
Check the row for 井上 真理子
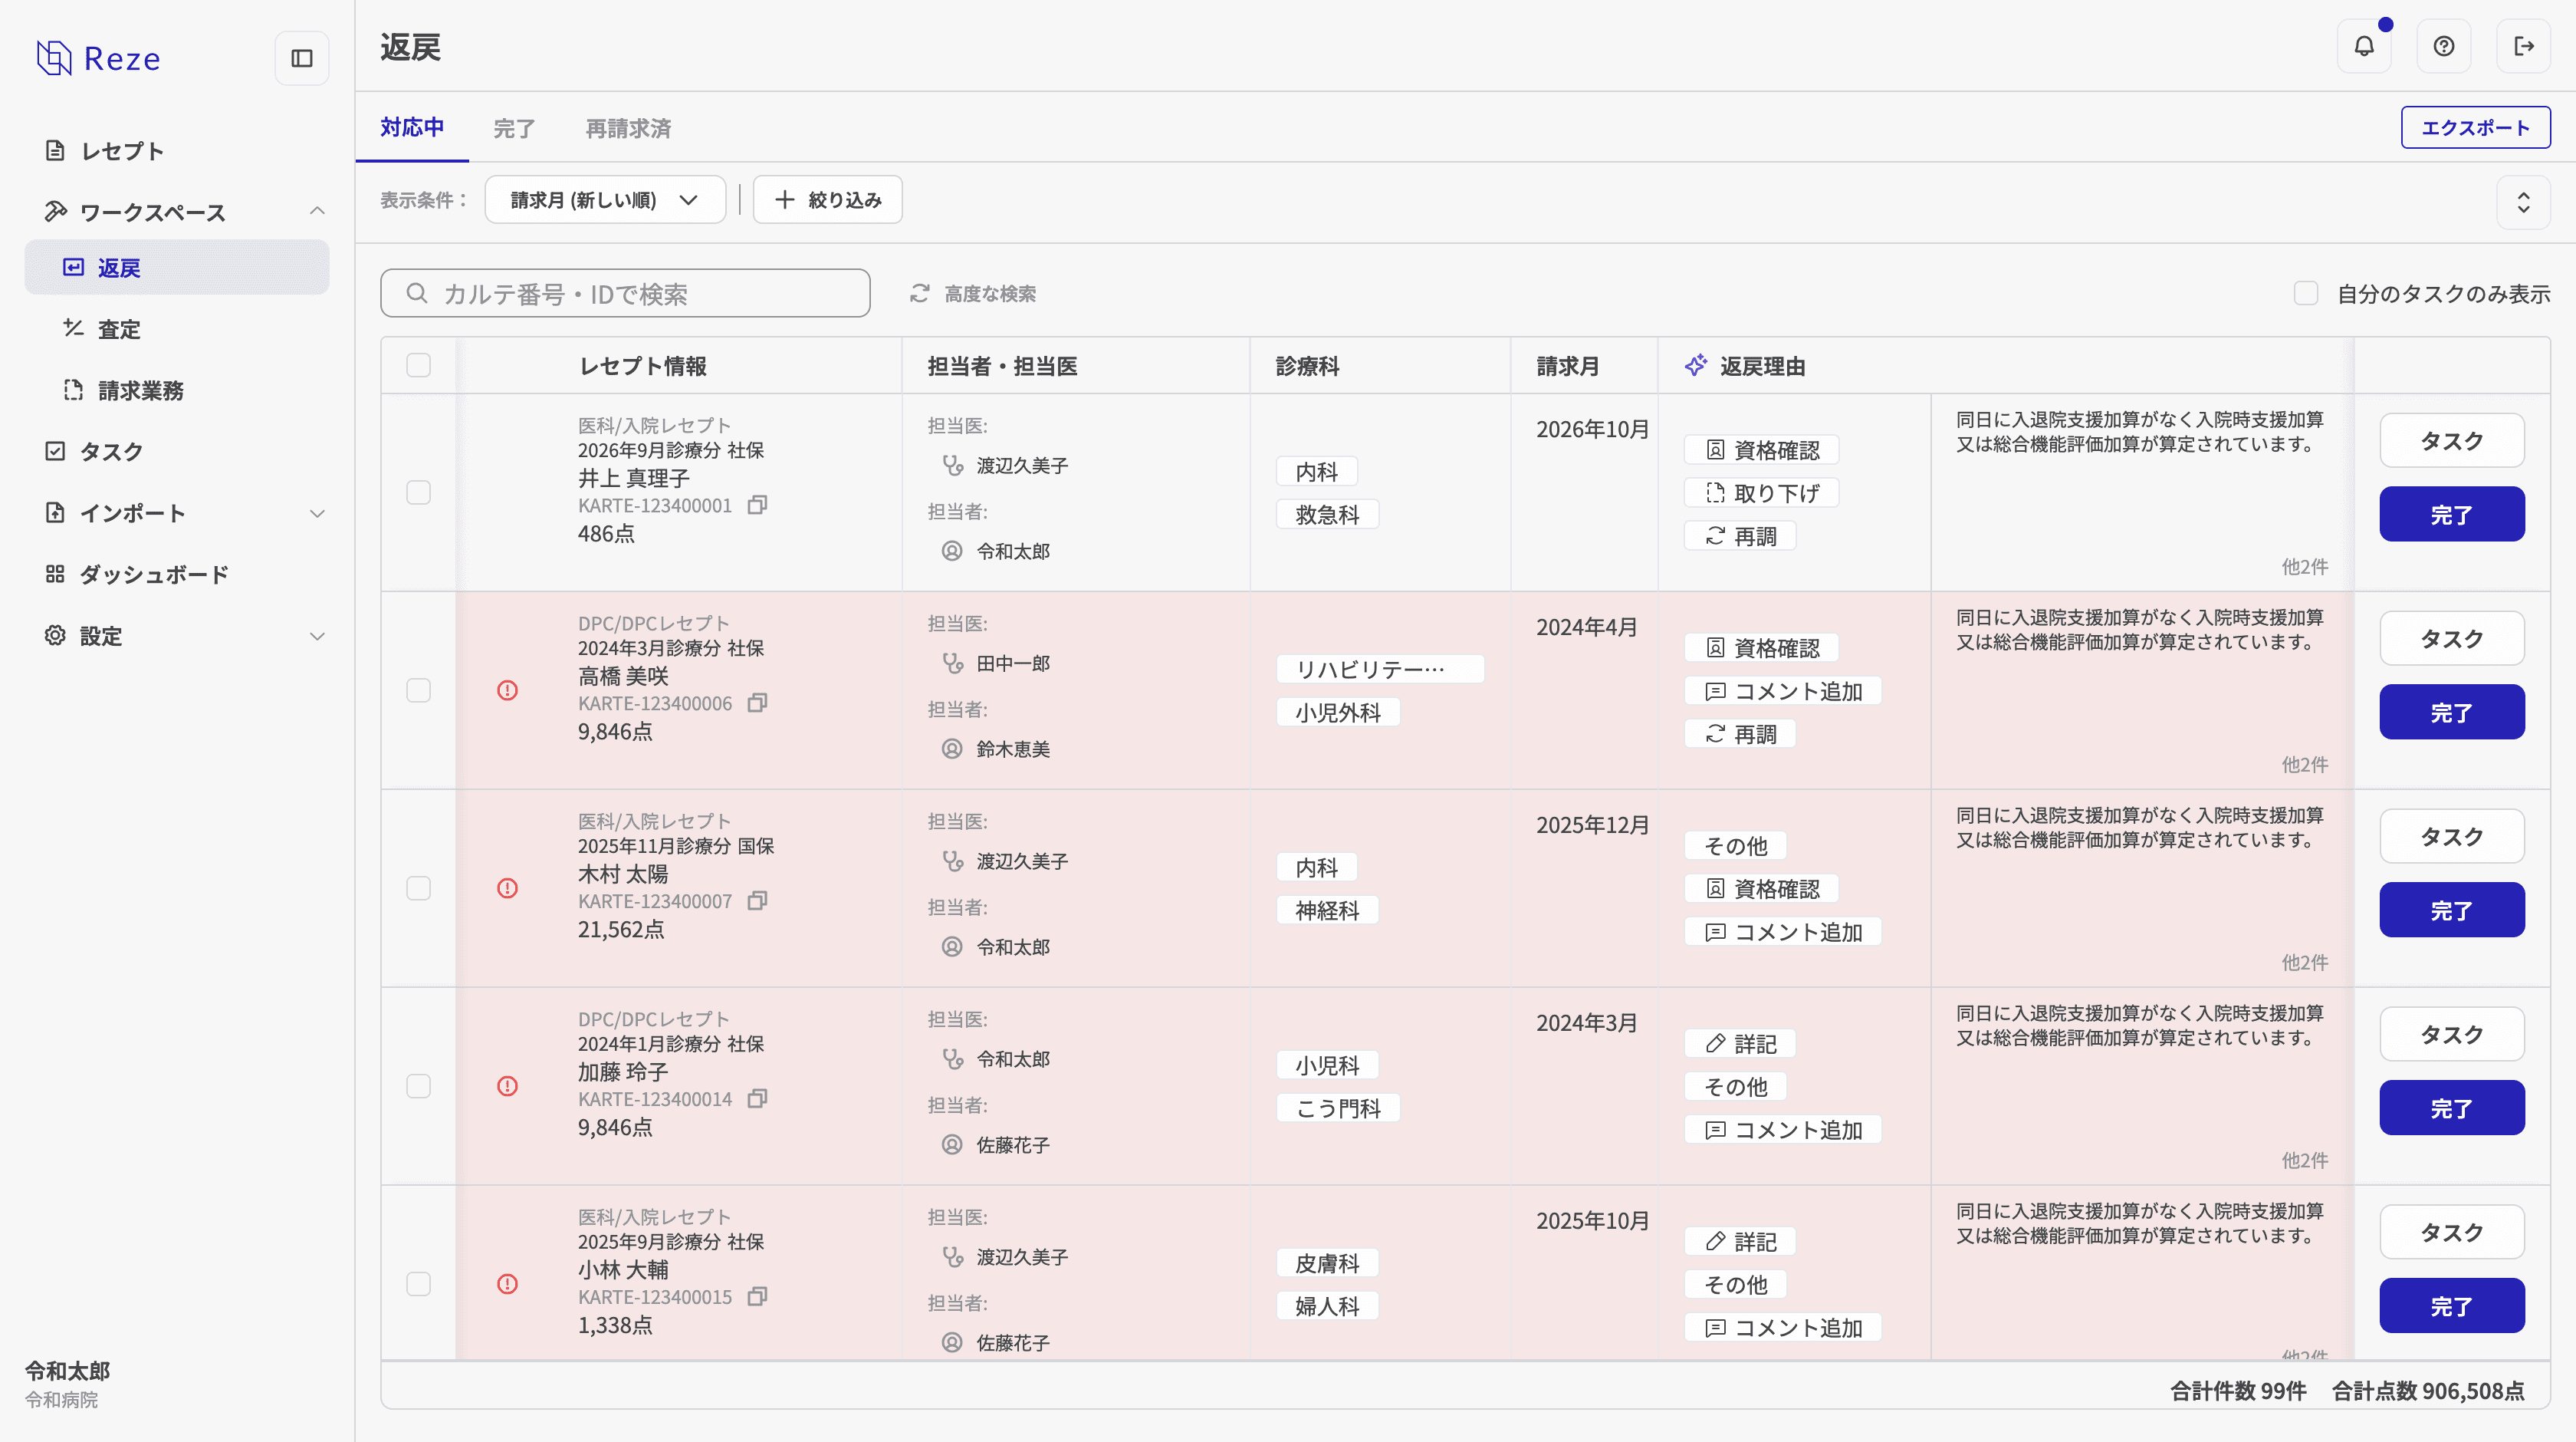[419, 492]
